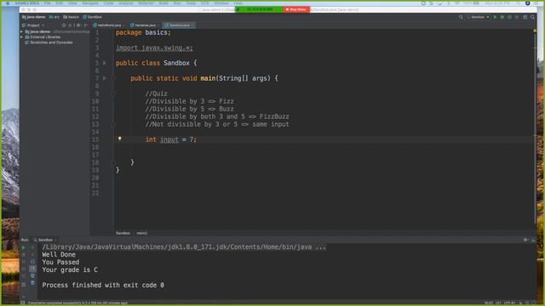
Task: Click the run gutter arrow beside main method
Action: [105, 78]
